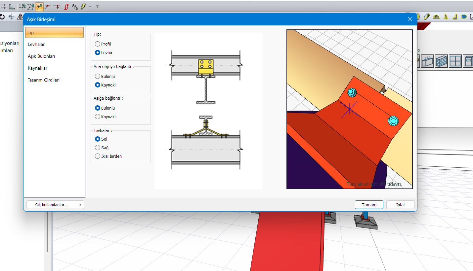Click the 3D connection preview image
The image size is (473, 271).
pyautogui.click(x=349, y=109)
